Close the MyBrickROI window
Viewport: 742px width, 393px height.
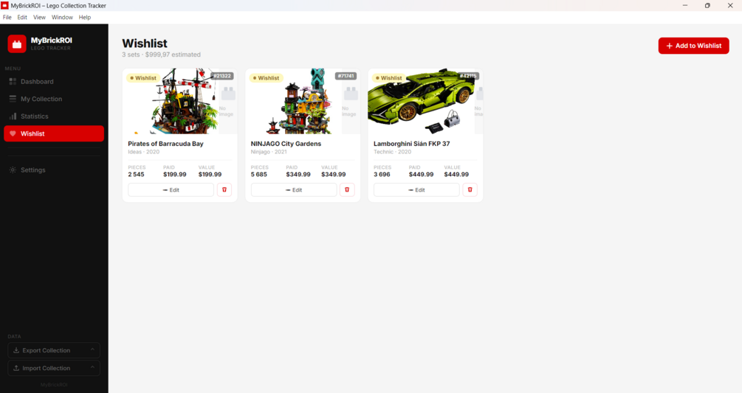pyautogui.click(x=730, y=5)
